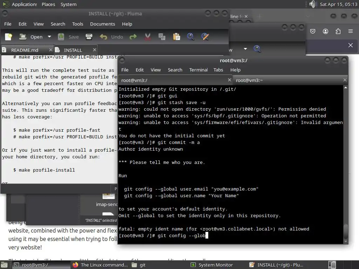
Task: Open the Places menu
Action: [48, 4]
